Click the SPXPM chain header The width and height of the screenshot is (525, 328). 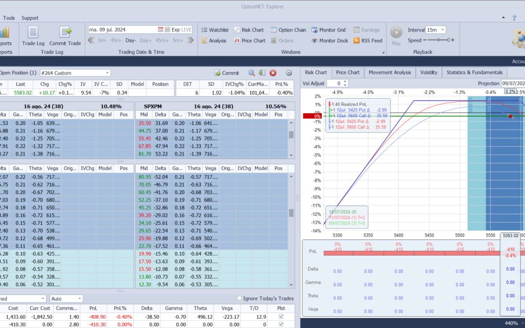coord(153,106)
